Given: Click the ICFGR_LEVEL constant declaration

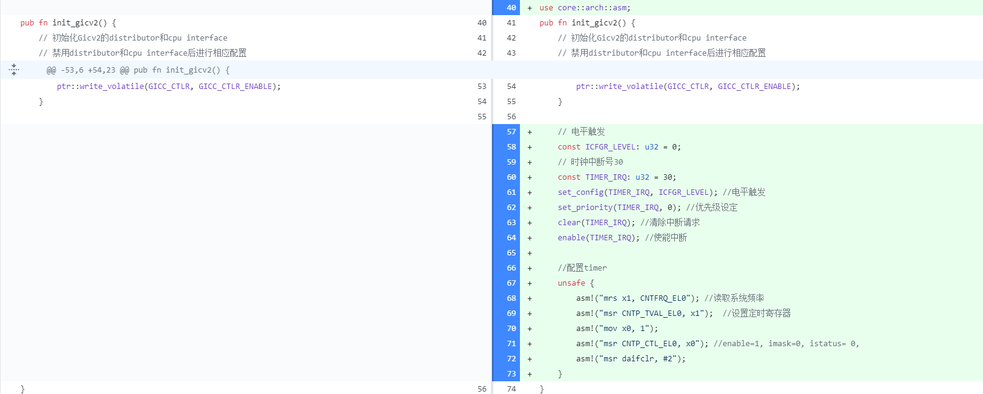Looking at the screenshot, I should (611, 147).
